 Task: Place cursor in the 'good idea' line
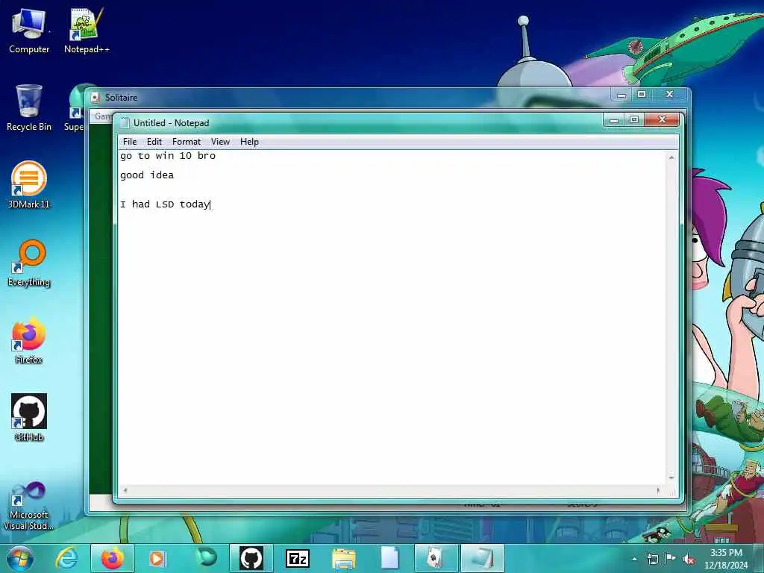tap(147, 175)
